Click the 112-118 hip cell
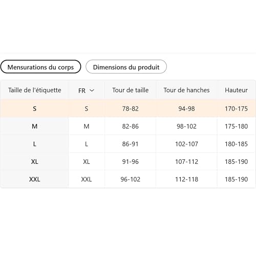This screenshot has width=256, height=256. coord(186,179)
